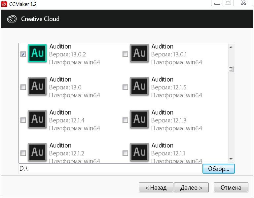Image resolution: width=254 pixels, height=198 pixels.
Task: Check the Audition 12.1.1 checkbox
Action: [125, 153]
